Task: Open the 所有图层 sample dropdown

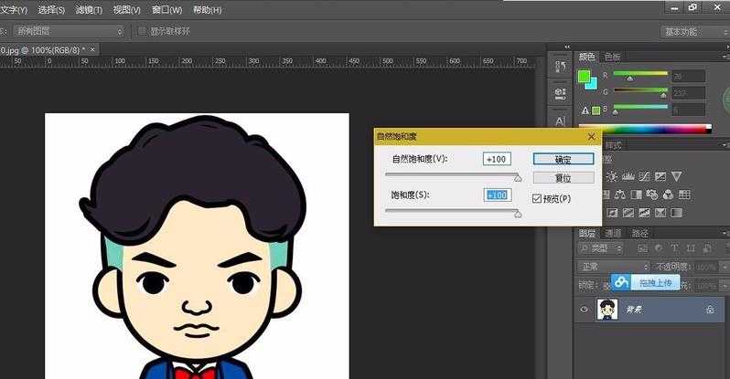Action: [x=69, y=31]
